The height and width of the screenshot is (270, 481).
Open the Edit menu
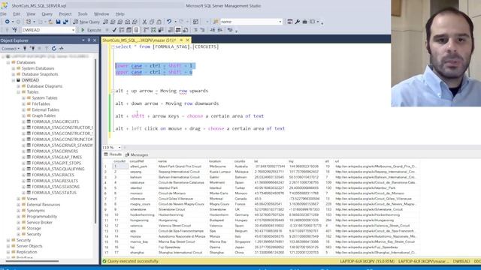click(x=17, y=14)
